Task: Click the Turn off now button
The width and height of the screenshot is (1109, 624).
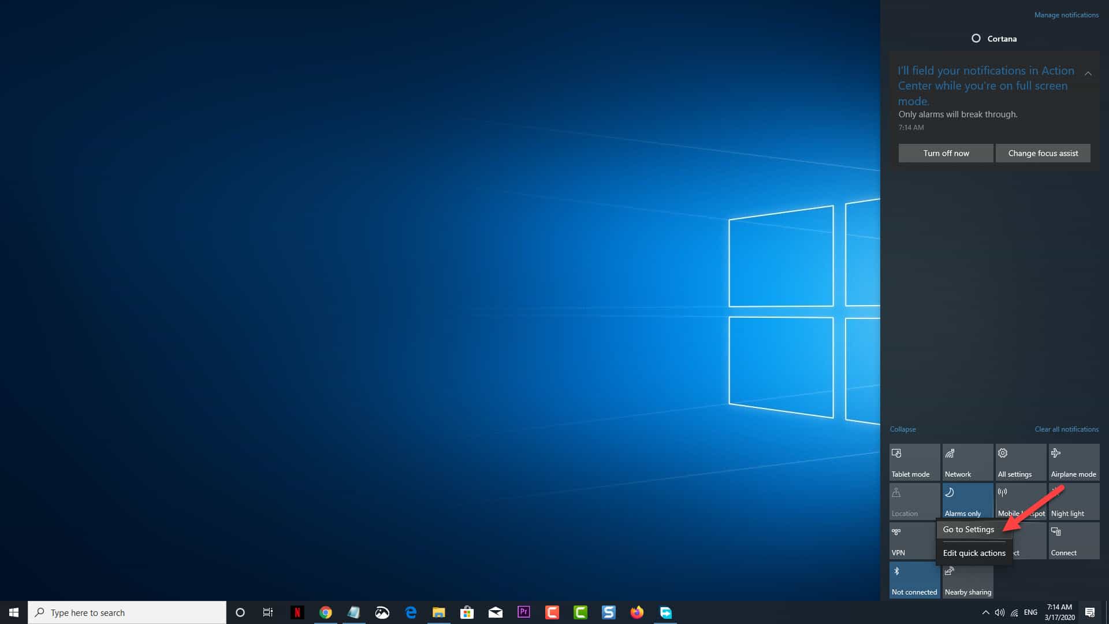Action: coord(946,153)
